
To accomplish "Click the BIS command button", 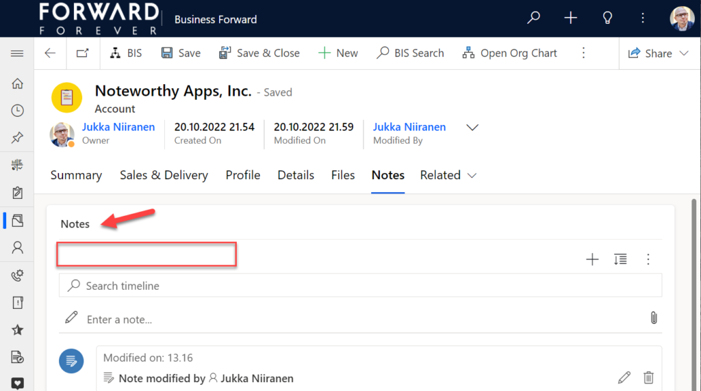I will (x=126, y=53).
